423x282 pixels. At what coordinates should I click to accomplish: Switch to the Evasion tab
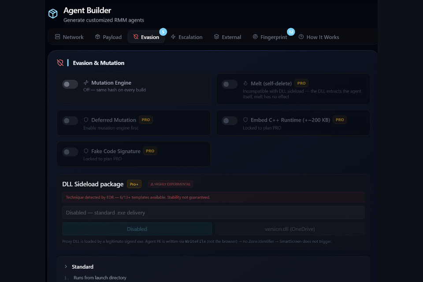pyautogui.click(x=146, y=37)
